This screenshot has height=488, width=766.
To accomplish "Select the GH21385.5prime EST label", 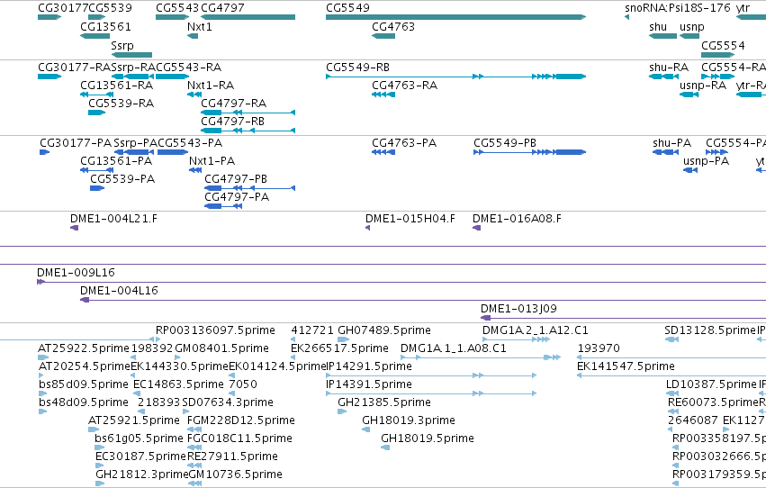I will (384, 402).
